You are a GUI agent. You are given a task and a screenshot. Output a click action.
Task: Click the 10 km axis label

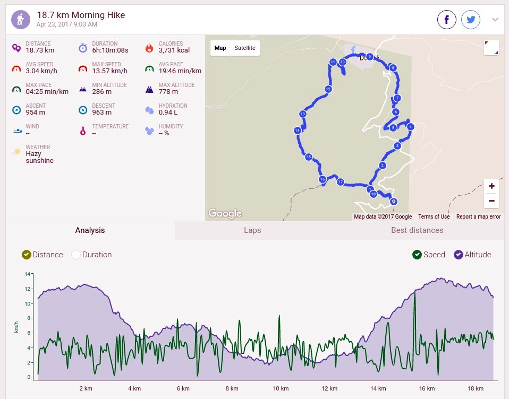coord(281,388)
